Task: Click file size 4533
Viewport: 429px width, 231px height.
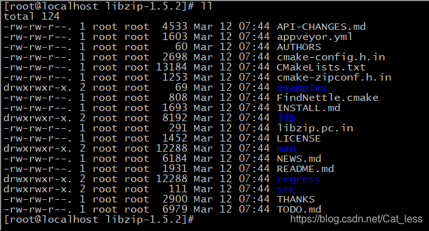Action: tap(175, 27)
